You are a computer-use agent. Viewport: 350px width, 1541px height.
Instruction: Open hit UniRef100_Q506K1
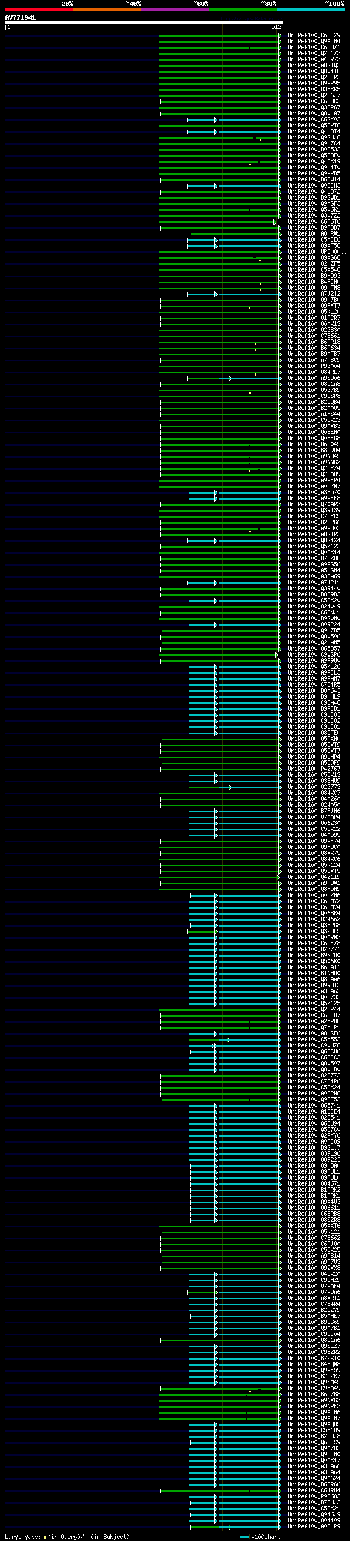[x=314, y=210]
